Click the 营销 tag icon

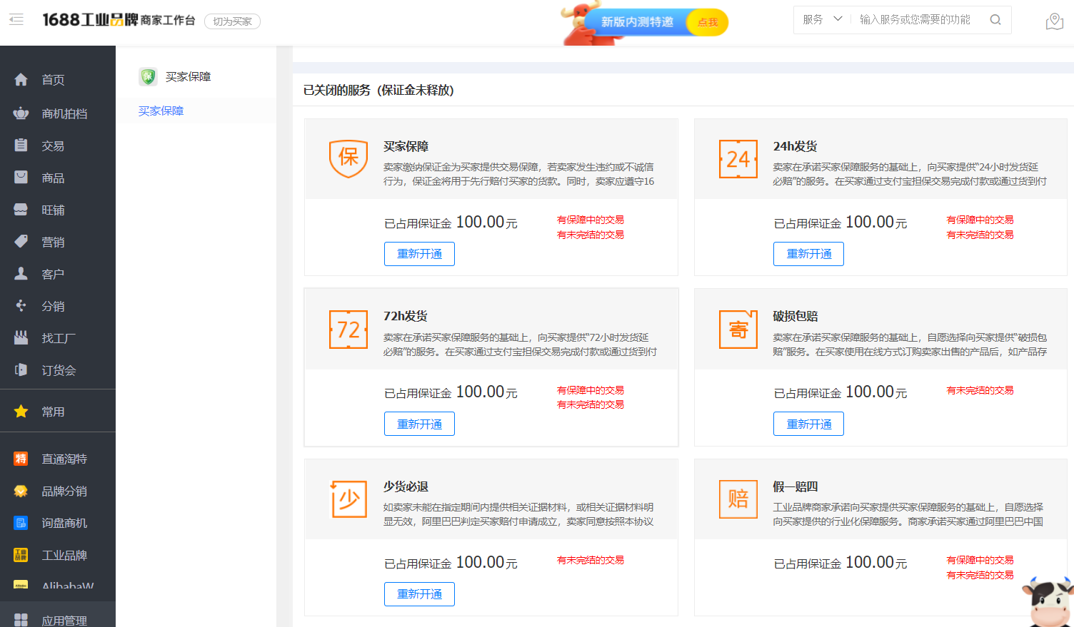pos(21,242)
